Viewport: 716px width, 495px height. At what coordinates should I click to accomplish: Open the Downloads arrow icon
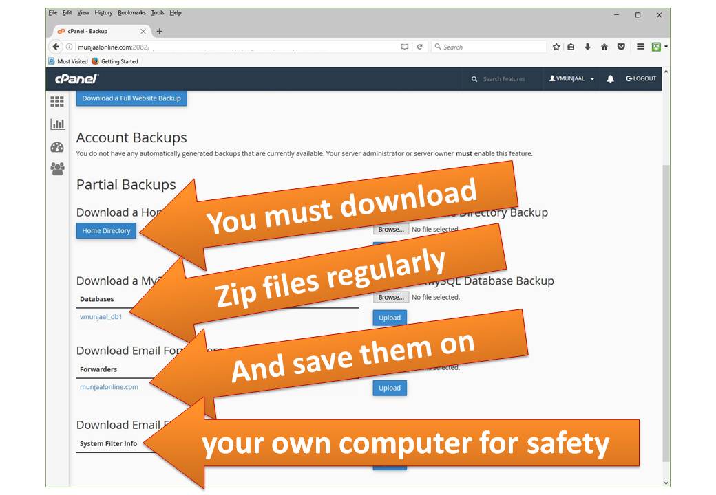coord(588,47)
